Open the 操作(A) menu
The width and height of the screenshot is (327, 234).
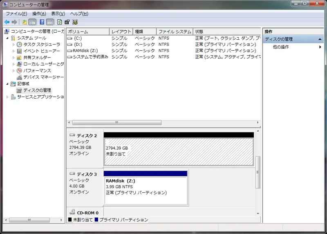[39, 14]
